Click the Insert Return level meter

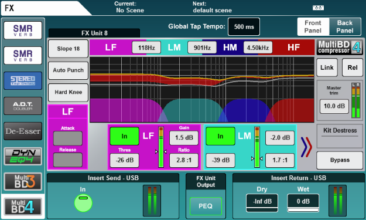pyautogui.click(x=337, y=201)
